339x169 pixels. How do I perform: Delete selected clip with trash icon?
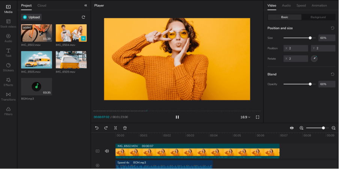click(x=125, y=128)
